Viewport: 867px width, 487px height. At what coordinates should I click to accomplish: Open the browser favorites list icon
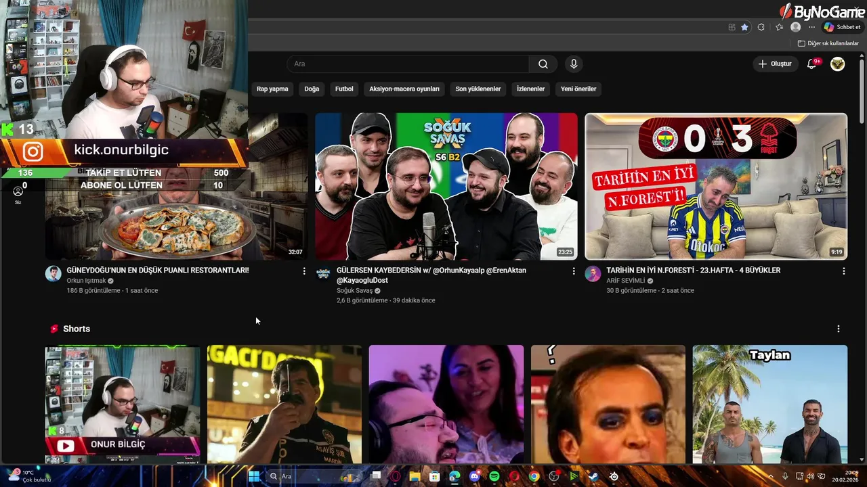[x=779, y=27]
